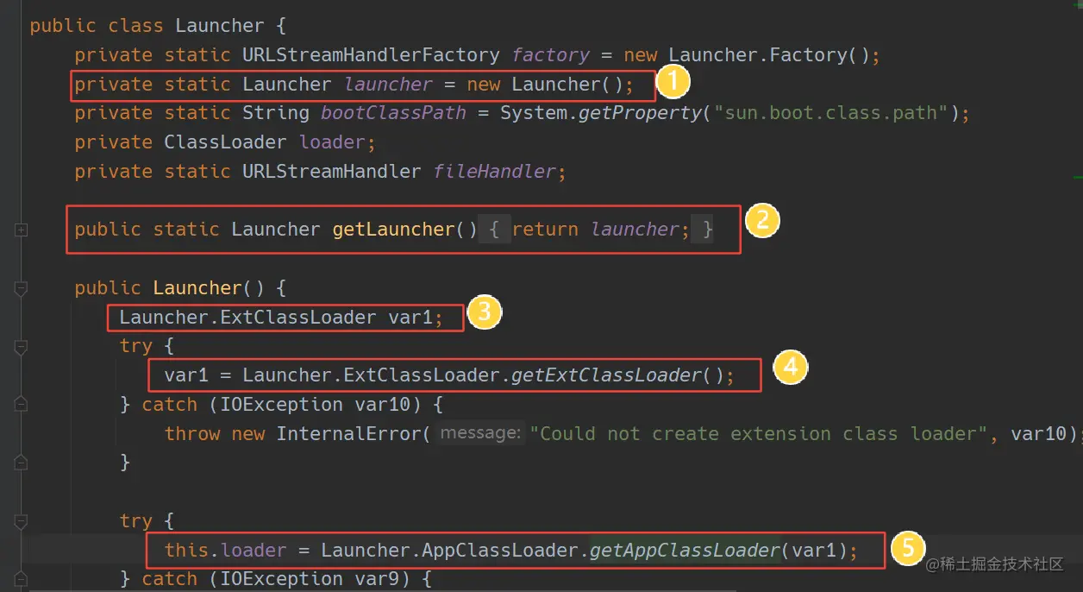
Task: Click the launcher field in its static declaration
Action: click(388, 85)
